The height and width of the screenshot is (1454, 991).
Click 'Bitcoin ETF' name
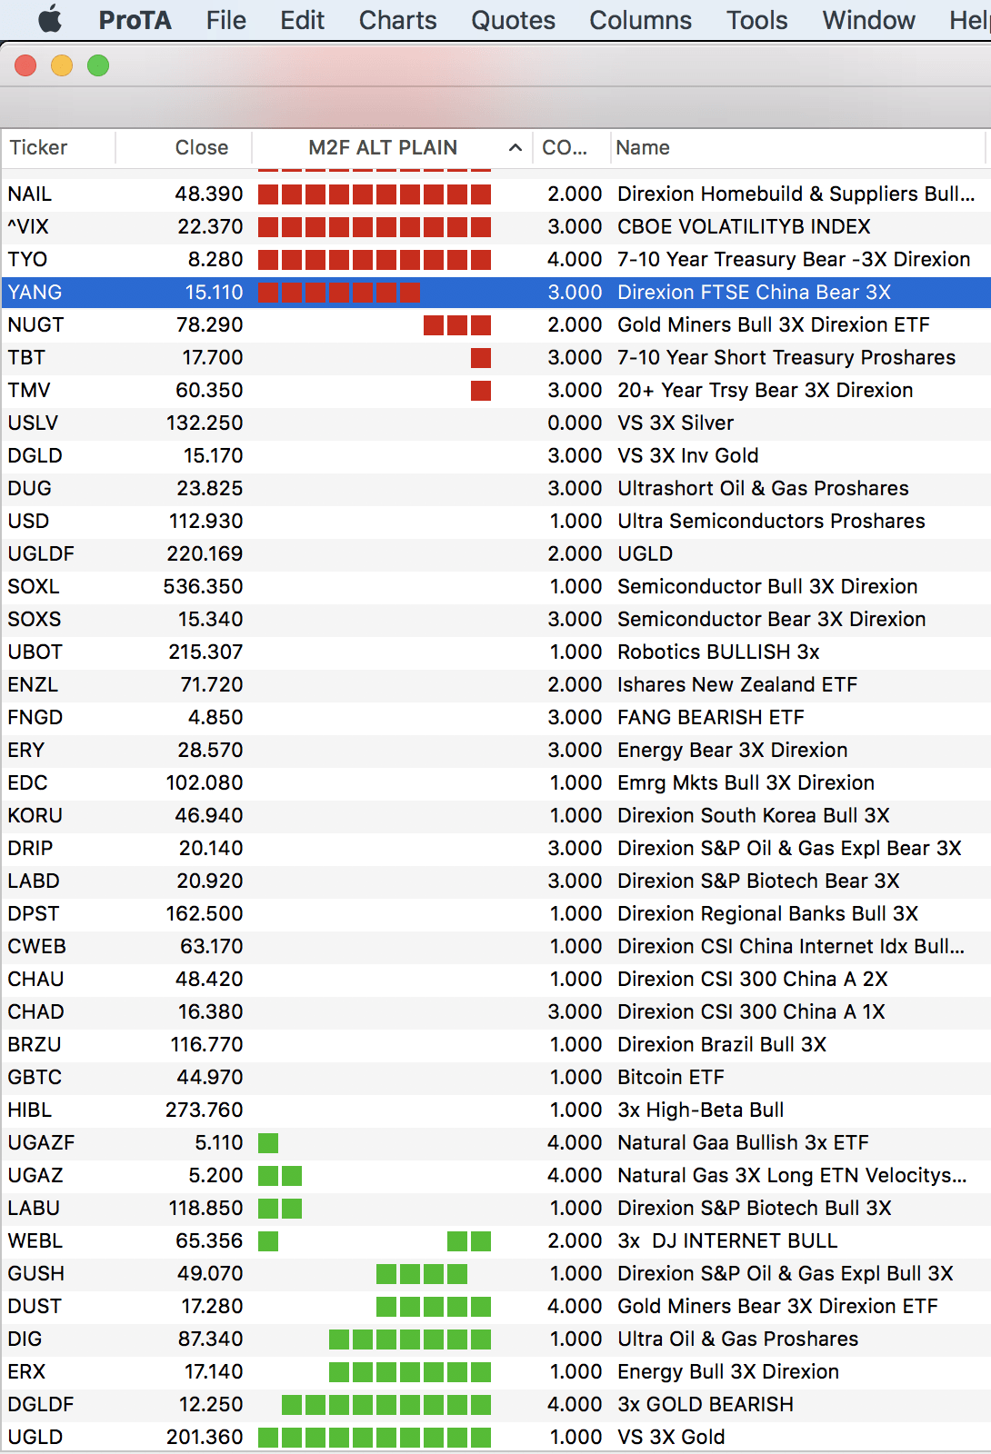coord(671,1077)
